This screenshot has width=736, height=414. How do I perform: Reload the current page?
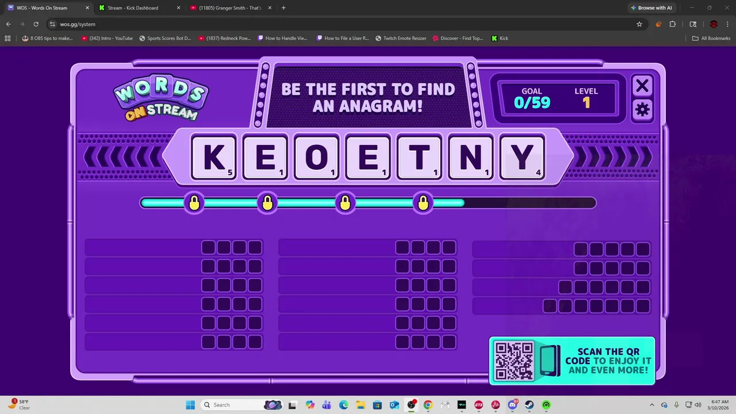[36, 24]
